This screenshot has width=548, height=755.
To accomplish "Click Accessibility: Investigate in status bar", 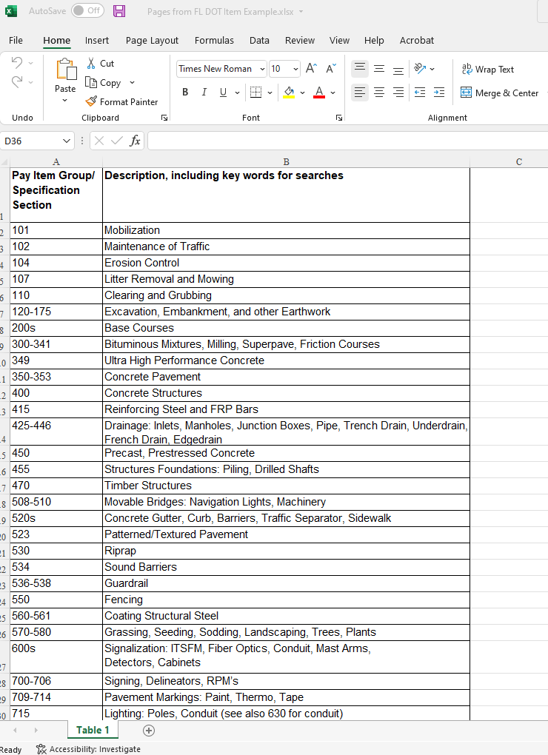I will [x=89, y=749].
